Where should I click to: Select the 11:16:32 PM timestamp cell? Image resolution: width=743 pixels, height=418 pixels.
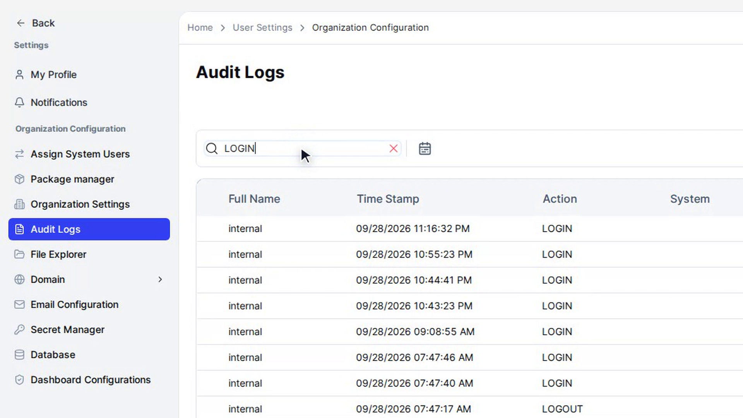(413, 229)
